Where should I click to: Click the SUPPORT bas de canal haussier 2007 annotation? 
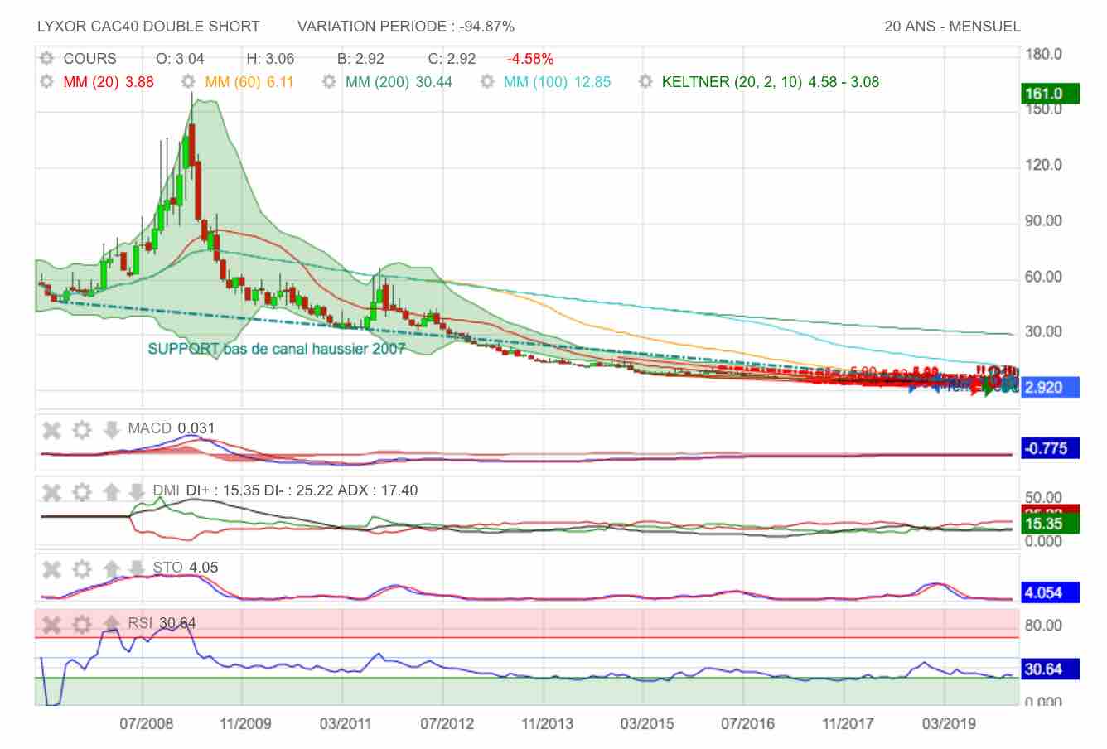click(x=277, y=349)
